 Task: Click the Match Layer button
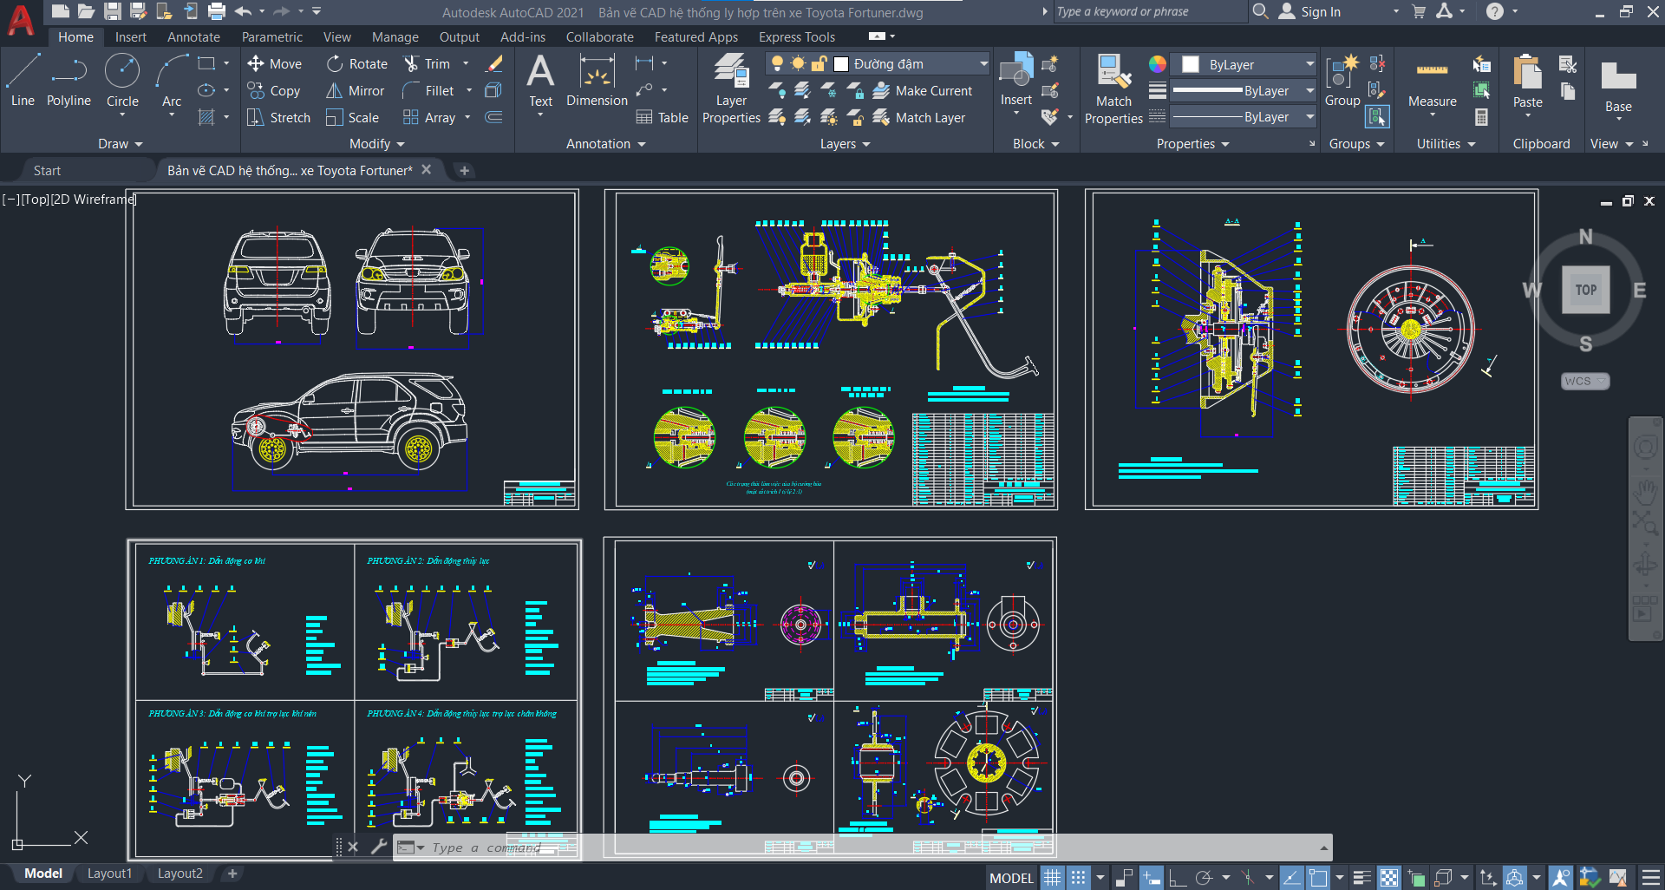(x=918, y=117)
